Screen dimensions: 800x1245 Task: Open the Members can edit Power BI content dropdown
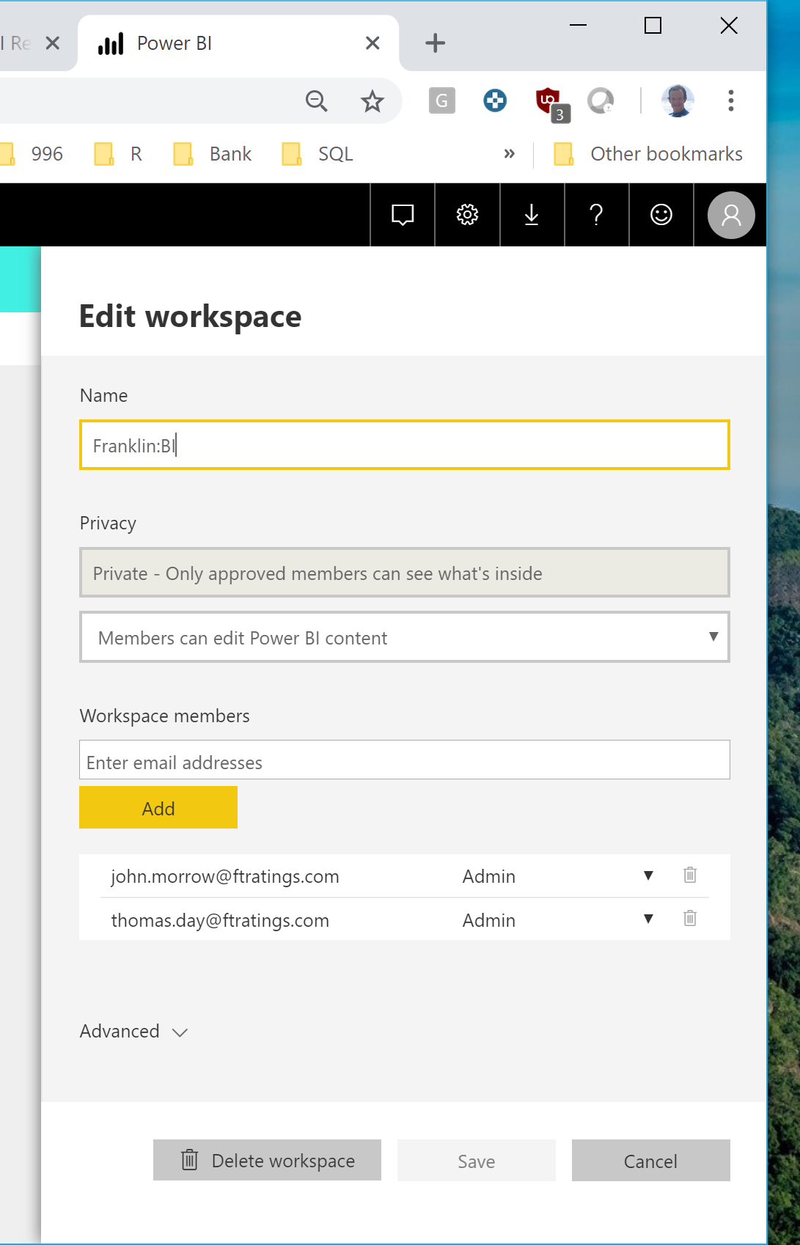tap(405, 637)
